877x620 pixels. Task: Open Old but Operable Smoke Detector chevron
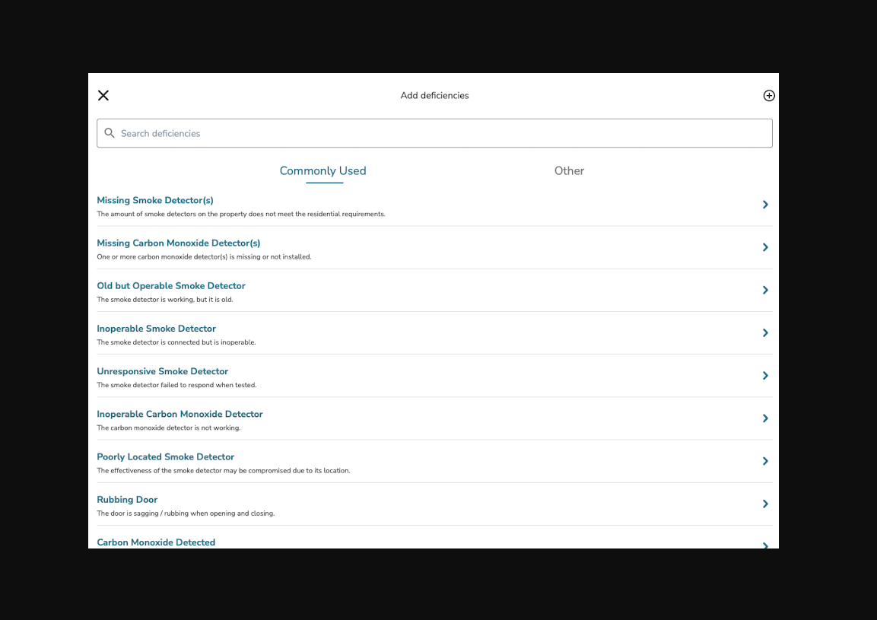tap(766, 290)
